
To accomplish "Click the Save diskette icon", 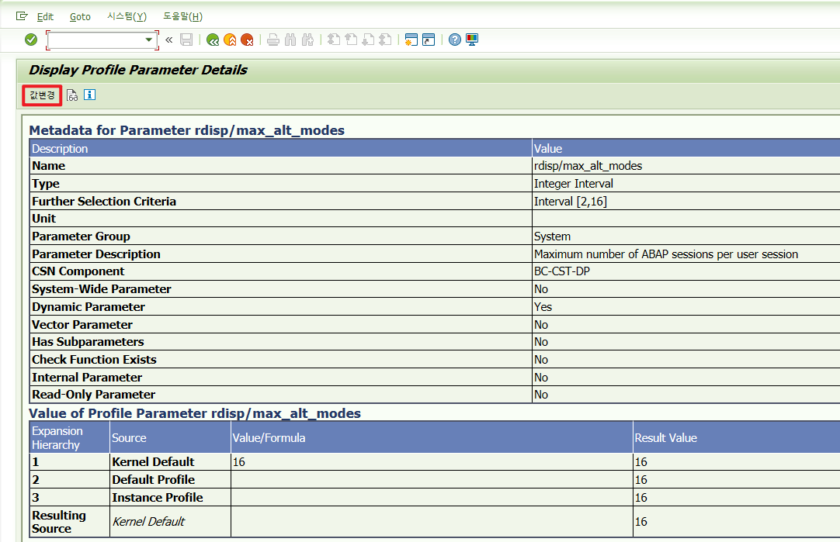I will click(186, 40).
